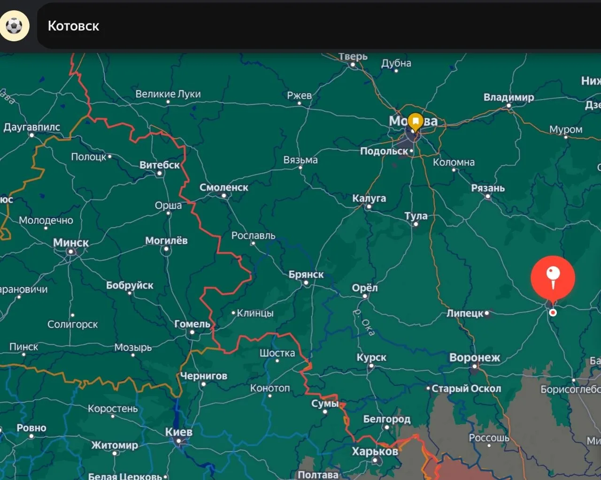The width and height of the screenshot is (601, 480).
Task: Select the Брянск city marker
Action: pos(306,283)
